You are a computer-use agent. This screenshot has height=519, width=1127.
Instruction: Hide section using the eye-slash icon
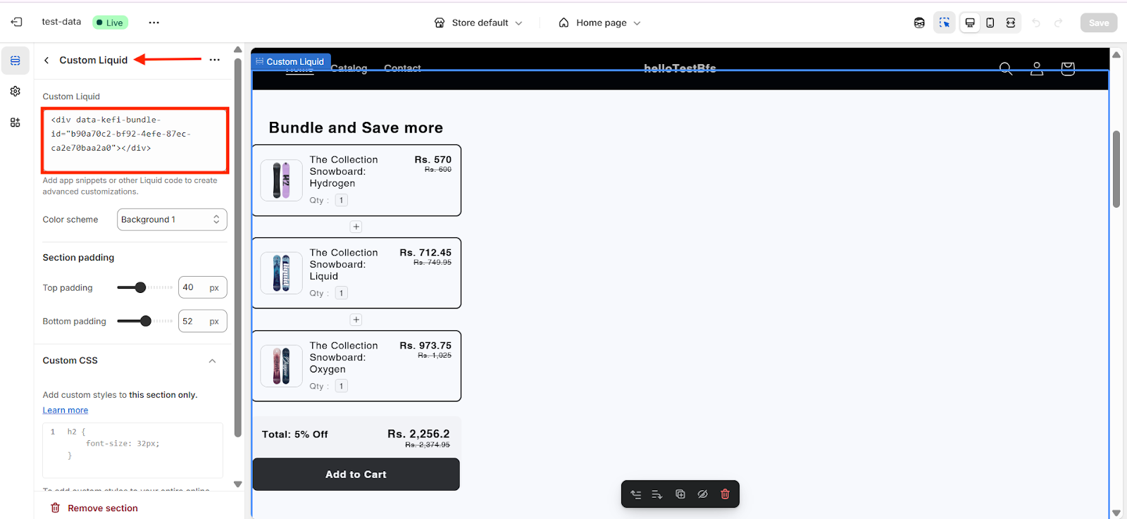[x=702, y=494]
